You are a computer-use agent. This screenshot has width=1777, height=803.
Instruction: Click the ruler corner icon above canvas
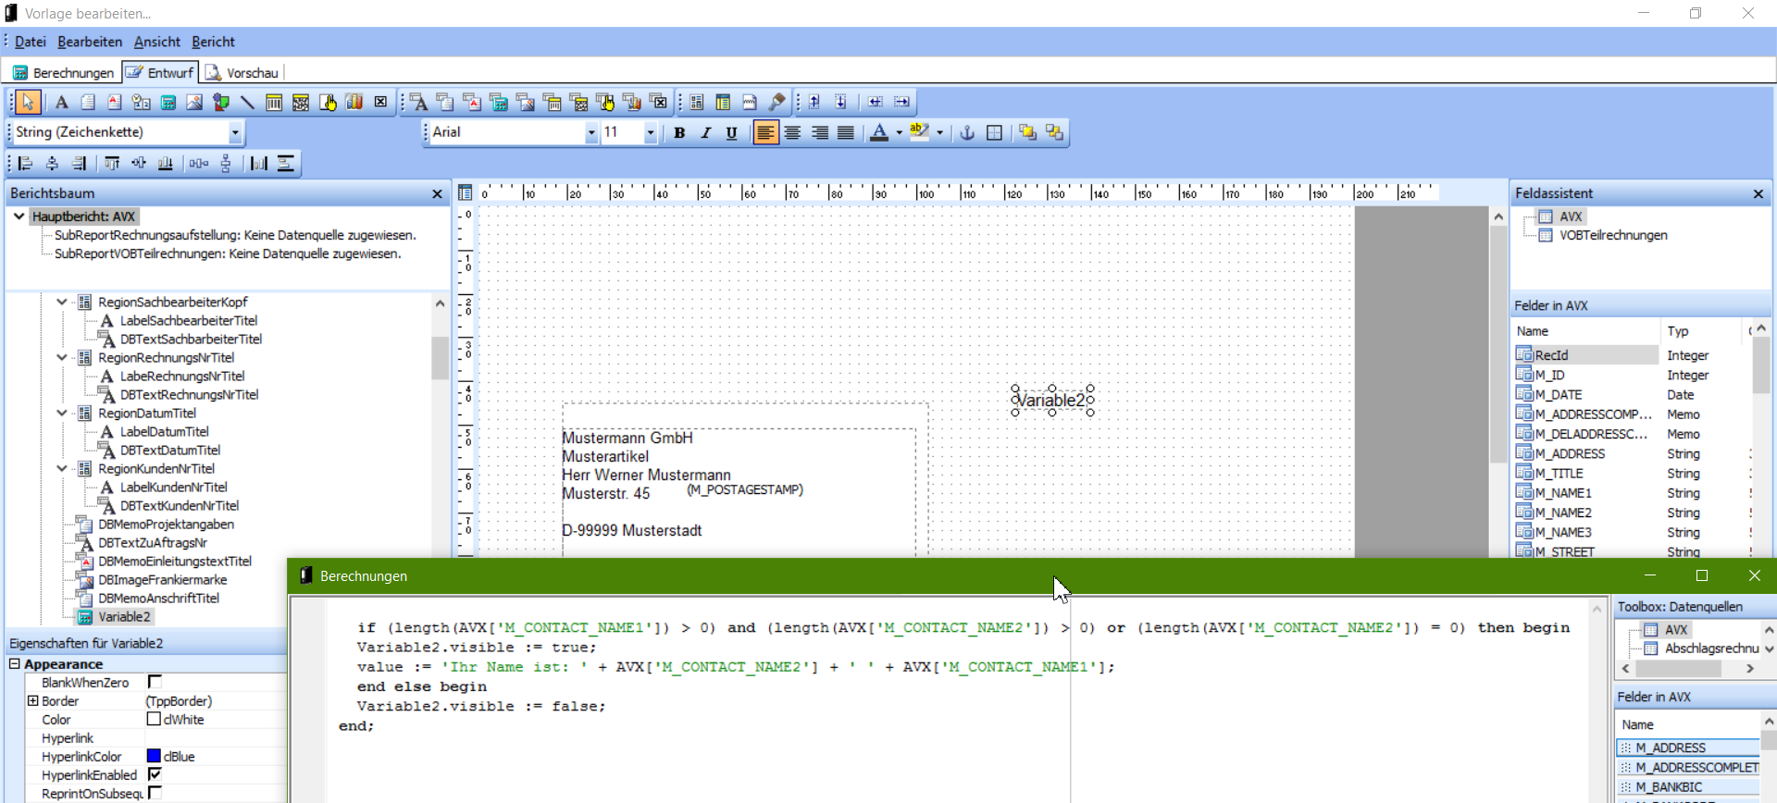[466, 192]
